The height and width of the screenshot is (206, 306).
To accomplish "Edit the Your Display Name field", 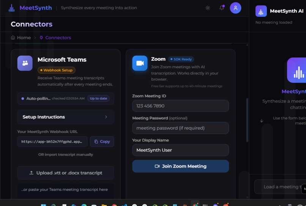I will tap(180, 150).
